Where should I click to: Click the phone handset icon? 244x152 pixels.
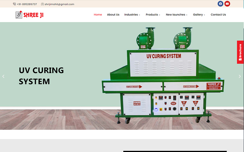tap(14, 4)
